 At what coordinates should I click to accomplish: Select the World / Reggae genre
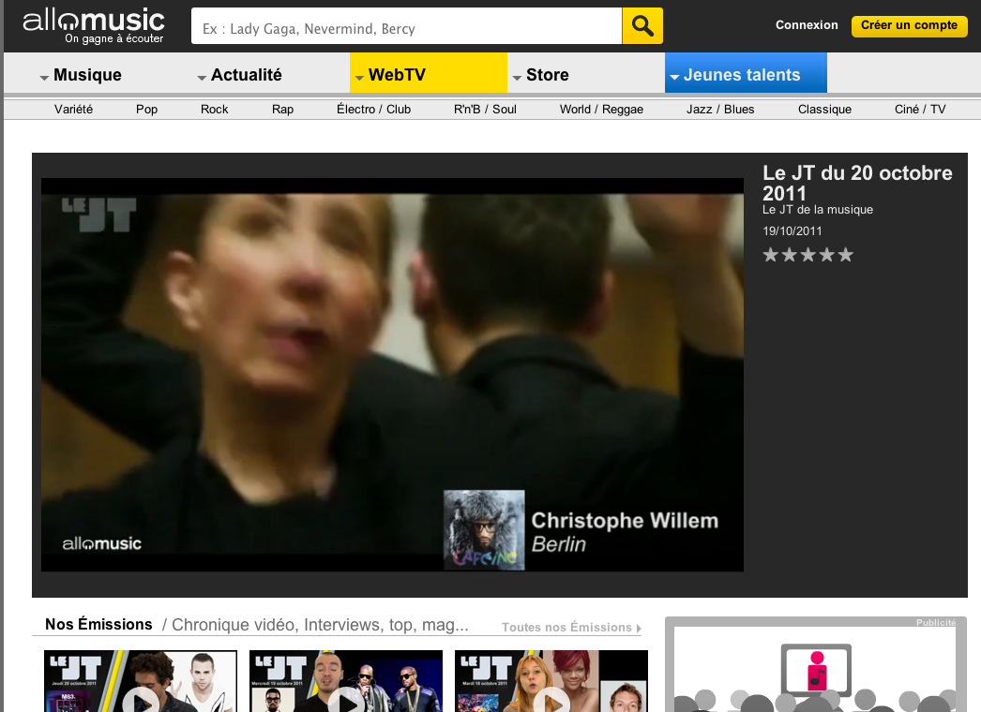tap(601, 110)
